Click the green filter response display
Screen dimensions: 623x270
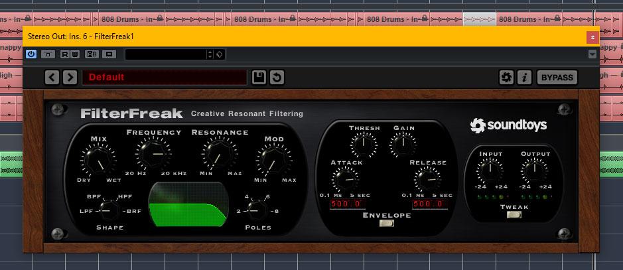(x=188, y=204)
